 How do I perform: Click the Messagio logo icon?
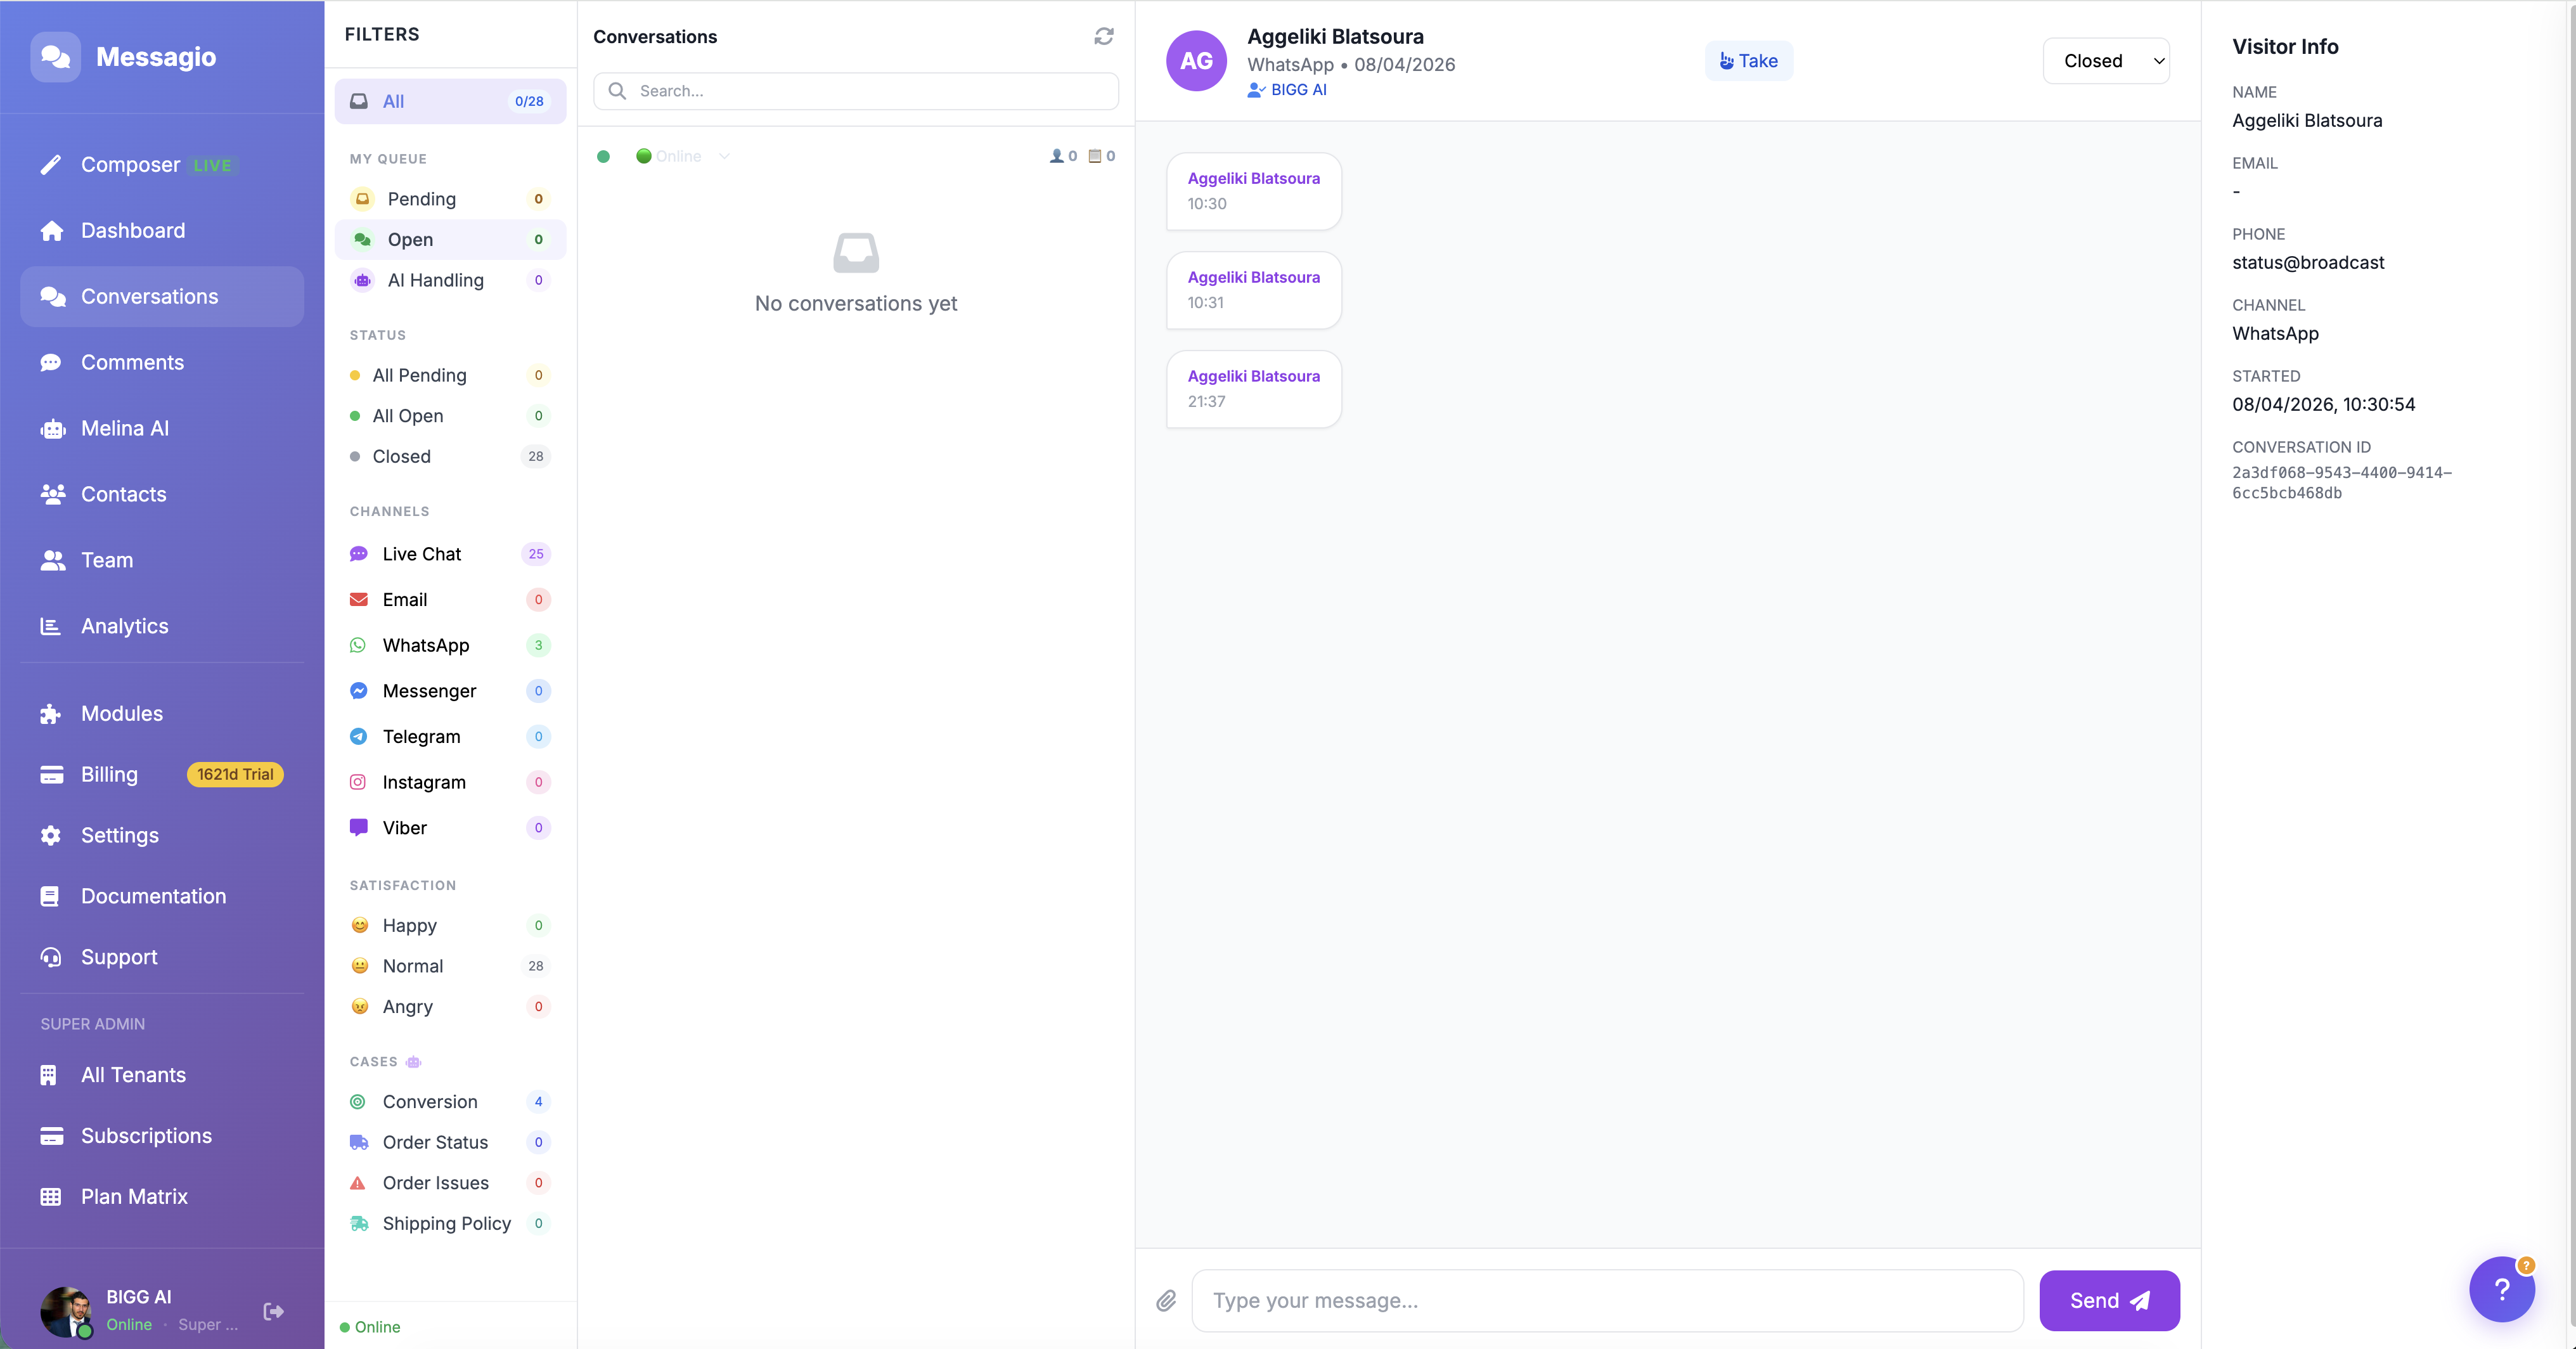56,57
